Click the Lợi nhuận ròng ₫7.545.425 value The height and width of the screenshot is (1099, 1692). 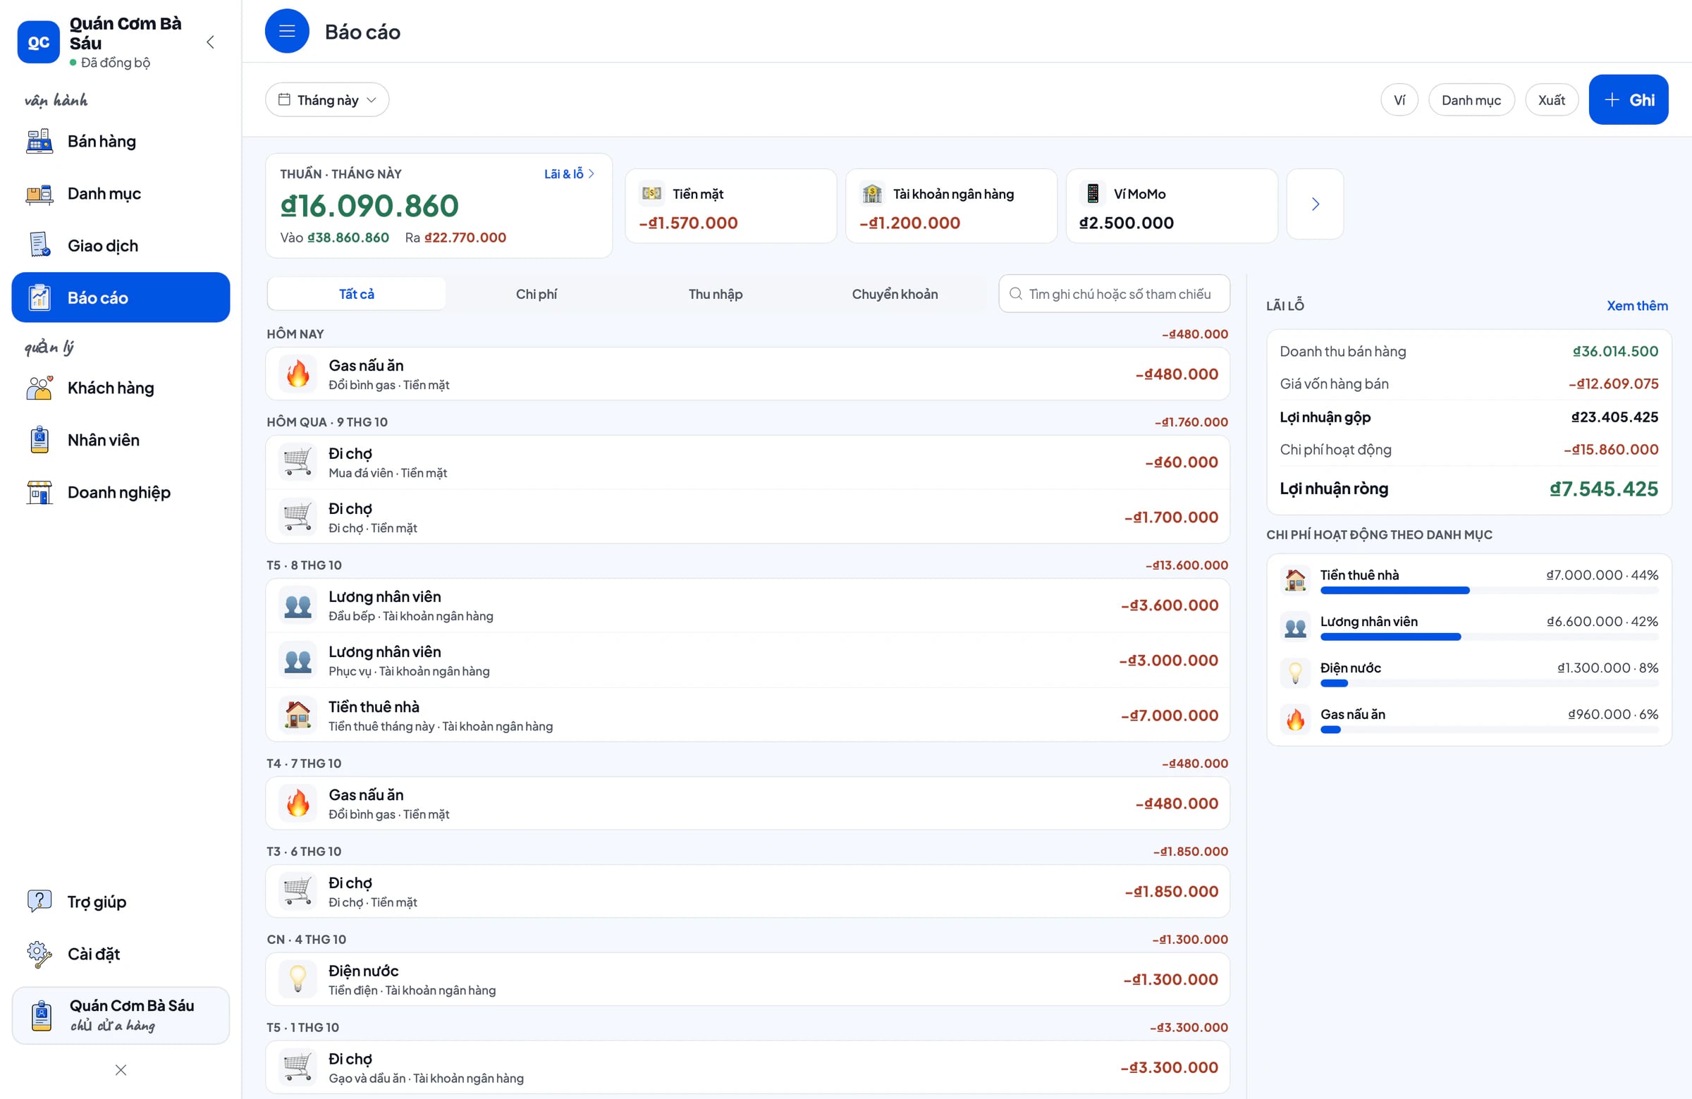[x=1603, y=489]
